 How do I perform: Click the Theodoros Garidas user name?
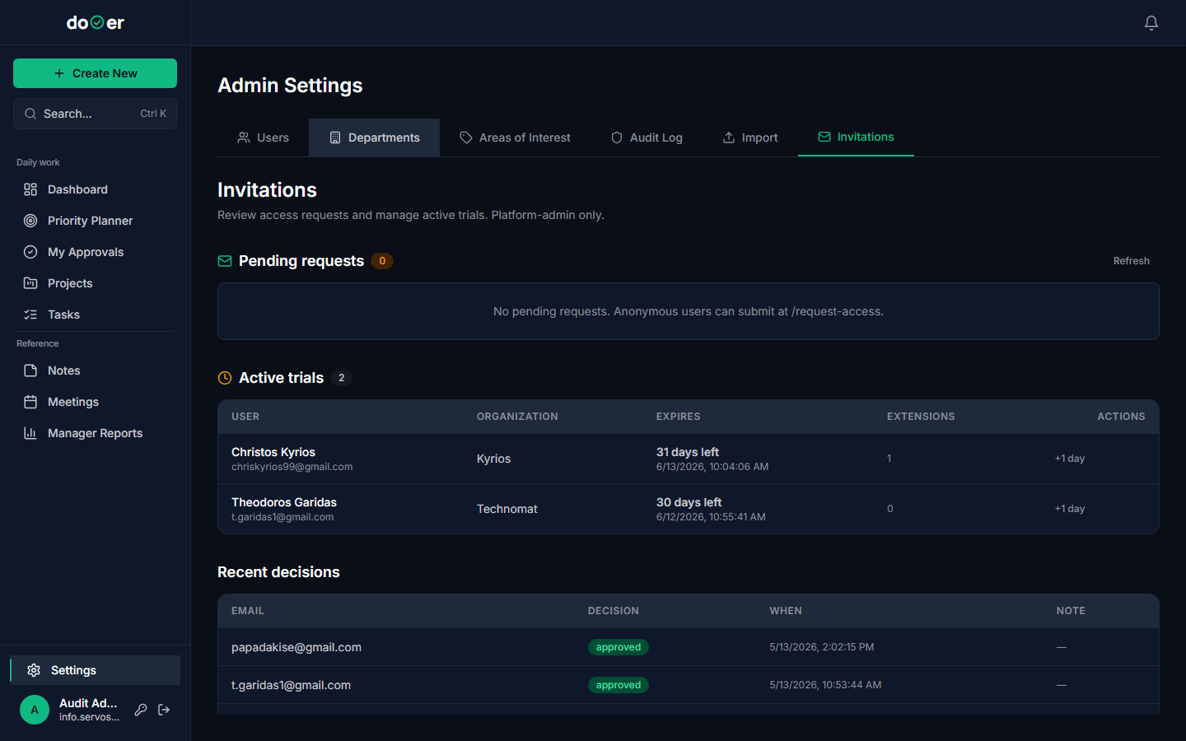284,502
